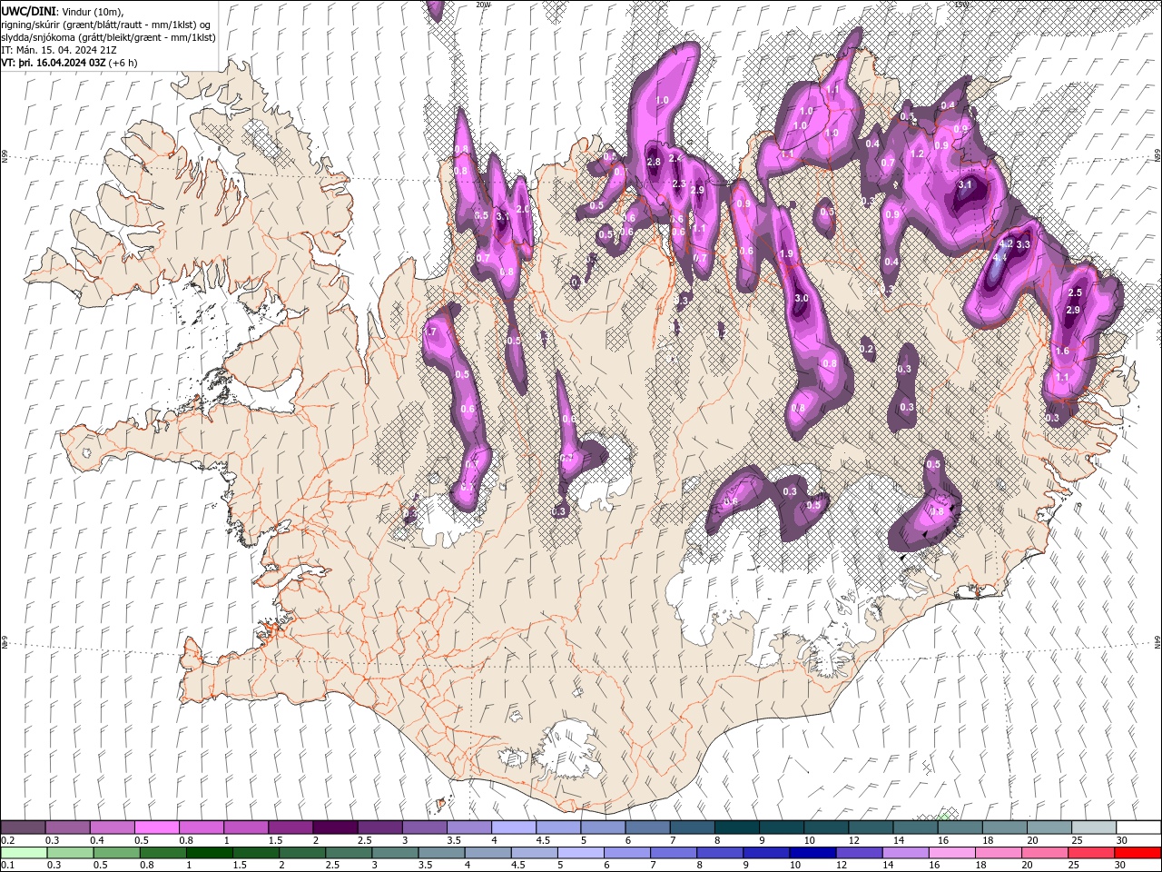
Task: Click the 2.8 precipitation value on the map
Action: [653, 162]
